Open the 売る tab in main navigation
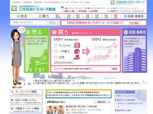Image resolution: width=153 pixels, height=114 pixels. coord(23,16)
